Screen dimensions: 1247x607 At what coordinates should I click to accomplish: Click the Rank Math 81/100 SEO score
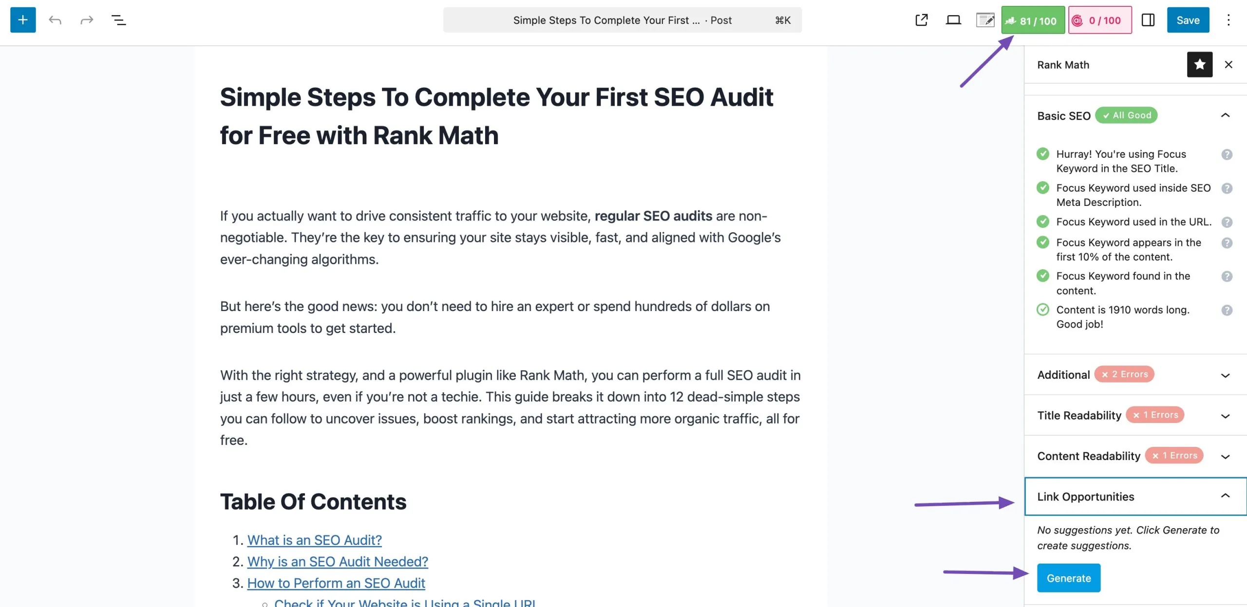pos(1033,20)
